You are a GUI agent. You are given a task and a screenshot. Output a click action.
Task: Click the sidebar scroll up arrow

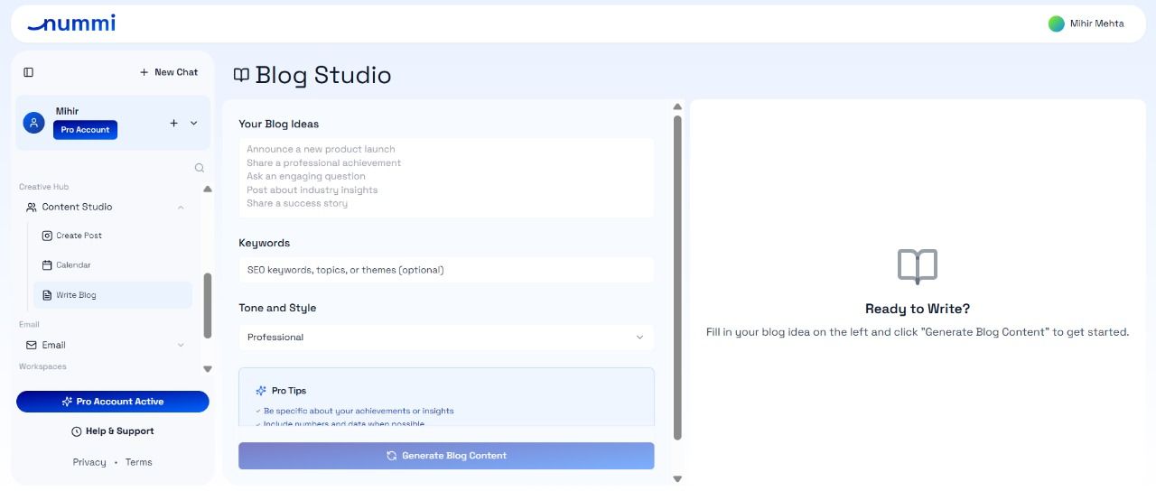tap(208, 189)
